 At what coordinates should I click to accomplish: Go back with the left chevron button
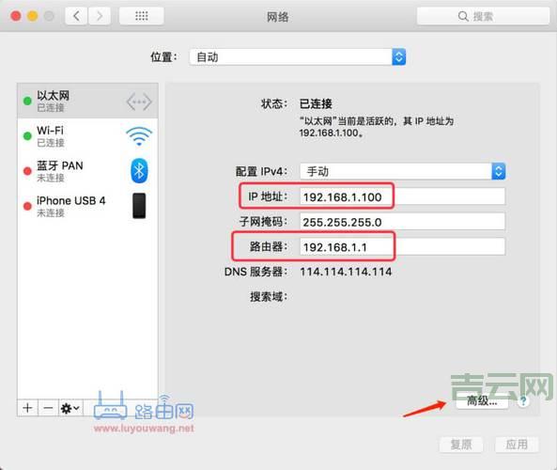(x=76, y=16)
